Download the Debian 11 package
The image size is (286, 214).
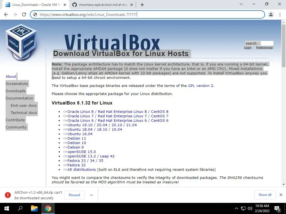click(x=77, y=138)
